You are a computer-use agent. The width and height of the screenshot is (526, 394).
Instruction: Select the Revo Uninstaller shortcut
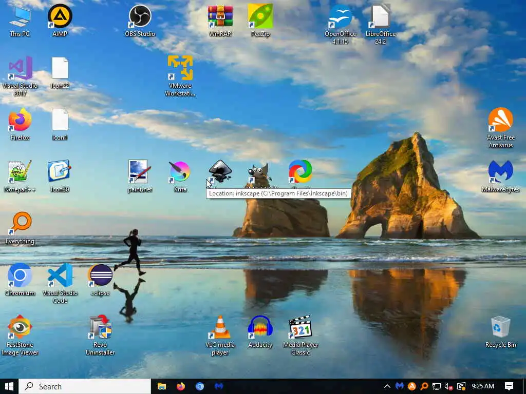click(100, 335)
